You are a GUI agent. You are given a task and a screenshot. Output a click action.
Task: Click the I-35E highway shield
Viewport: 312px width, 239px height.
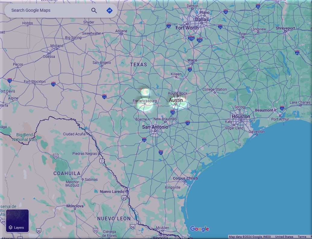199,40
